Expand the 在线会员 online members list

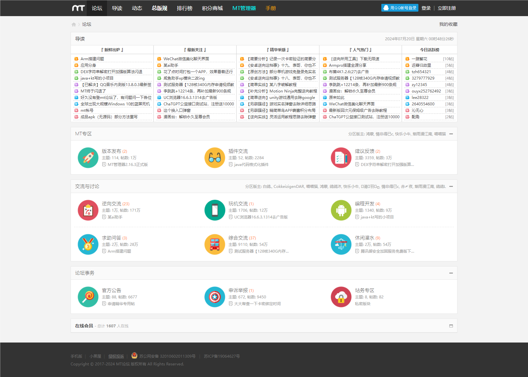click(451, 326)
